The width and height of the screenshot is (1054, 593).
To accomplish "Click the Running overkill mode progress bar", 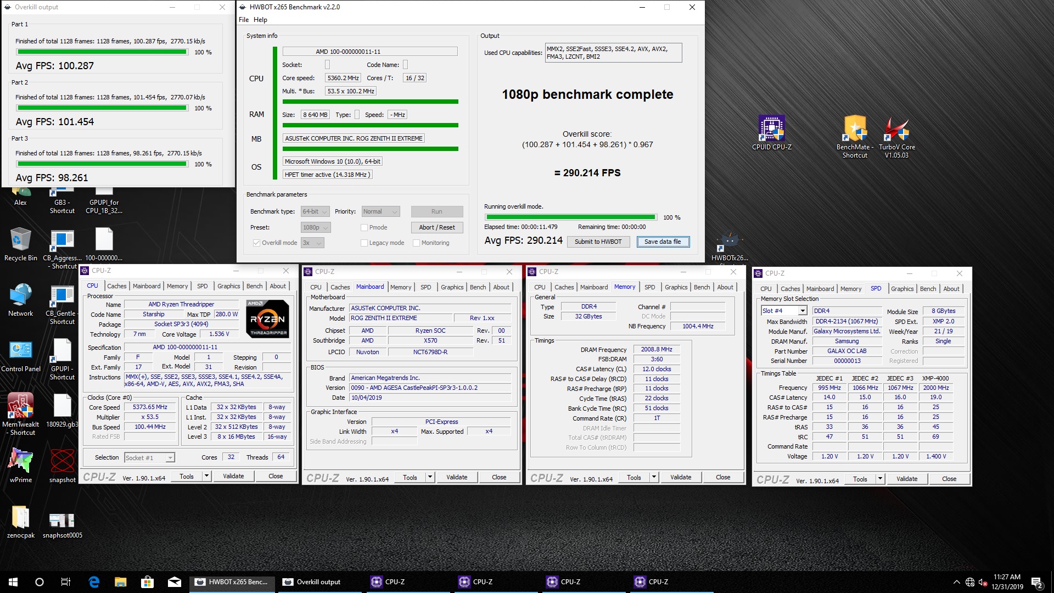I will tap(570, 217).
